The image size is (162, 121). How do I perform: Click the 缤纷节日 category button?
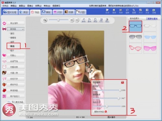16,85
